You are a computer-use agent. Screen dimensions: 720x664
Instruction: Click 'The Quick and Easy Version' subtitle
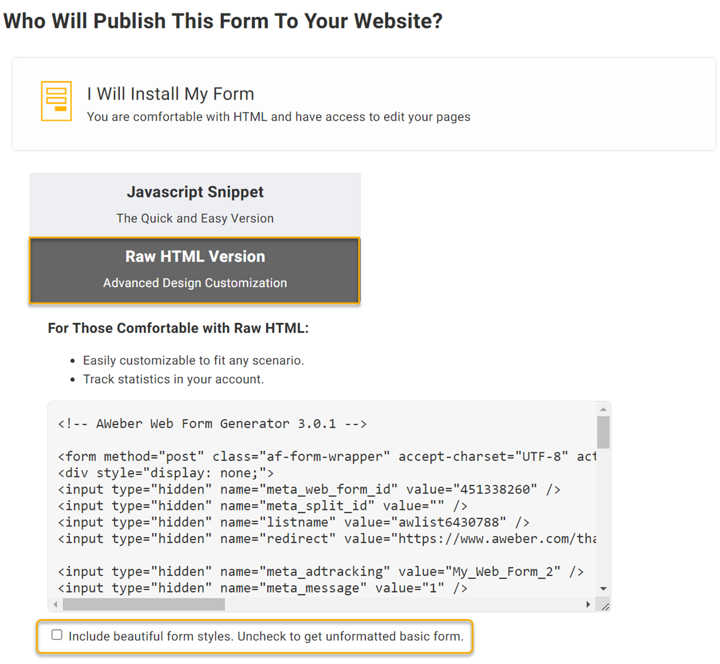click(195, 218)
